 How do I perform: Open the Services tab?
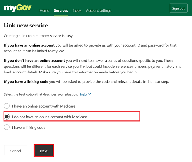pos(61,11)
